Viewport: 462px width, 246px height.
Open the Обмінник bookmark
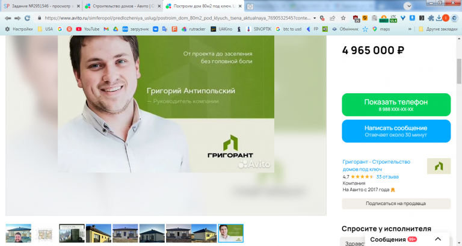(x=345, y=29)
